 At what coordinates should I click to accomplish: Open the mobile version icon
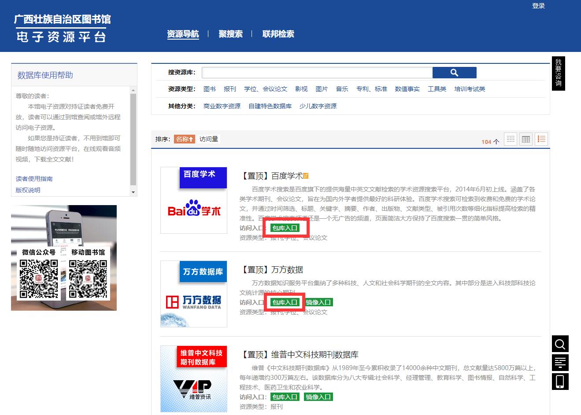[560, 382]
